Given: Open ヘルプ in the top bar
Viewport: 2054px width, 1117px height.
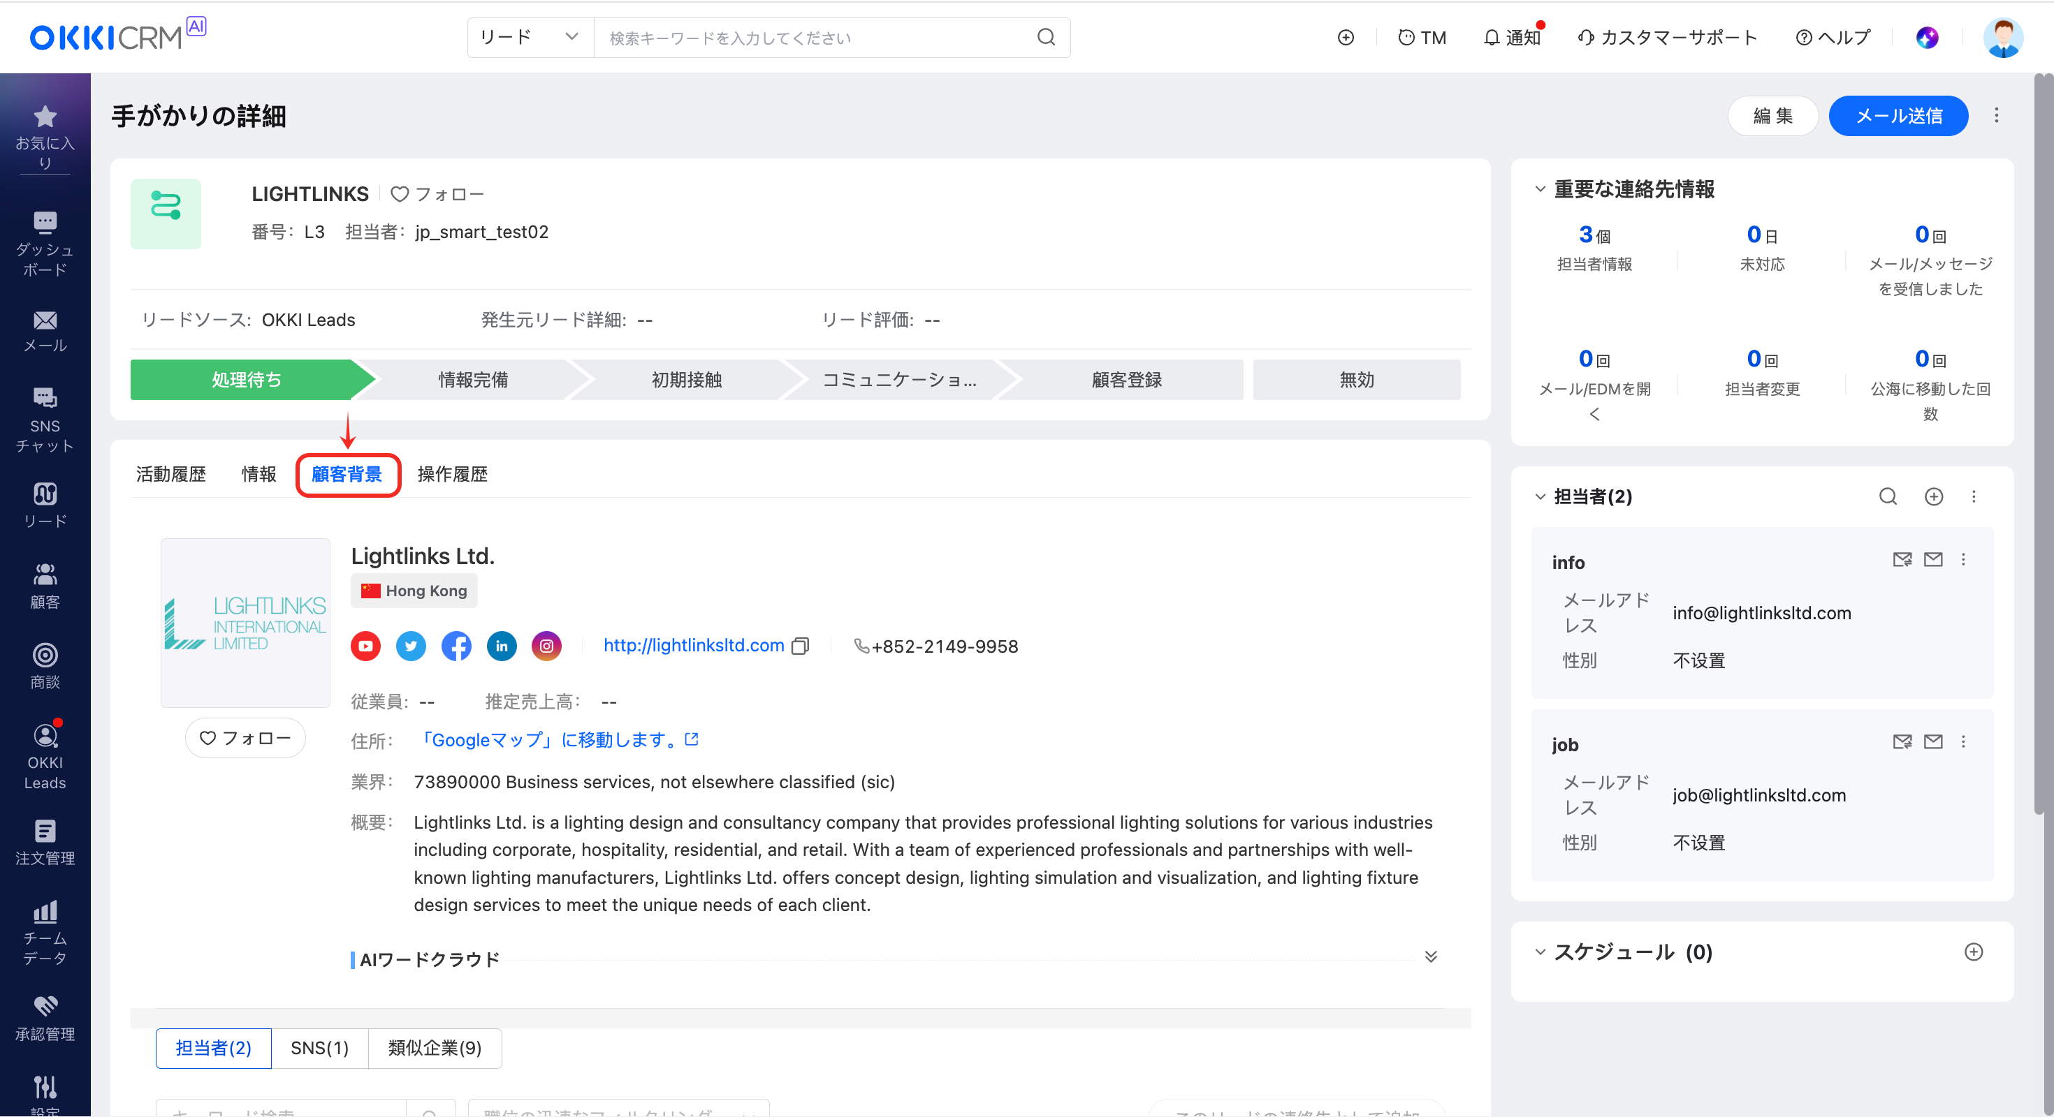Looking at the screenshot, I should tap(1833, 38).
